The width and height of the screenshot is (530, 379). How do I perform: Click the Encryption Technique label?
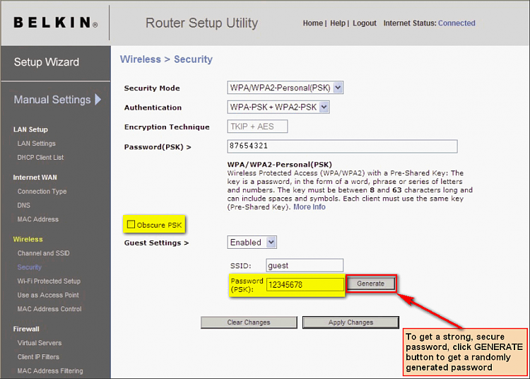point(167,127)
